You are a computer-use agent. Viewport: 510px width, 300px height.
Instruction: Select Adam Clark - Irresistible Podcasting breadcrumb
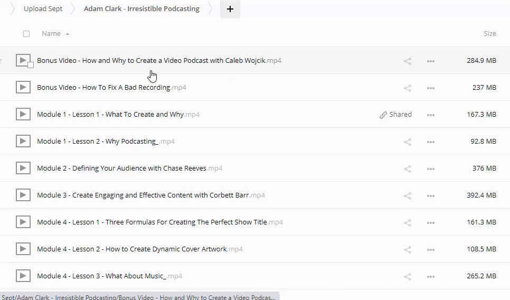tap(141, 9)
